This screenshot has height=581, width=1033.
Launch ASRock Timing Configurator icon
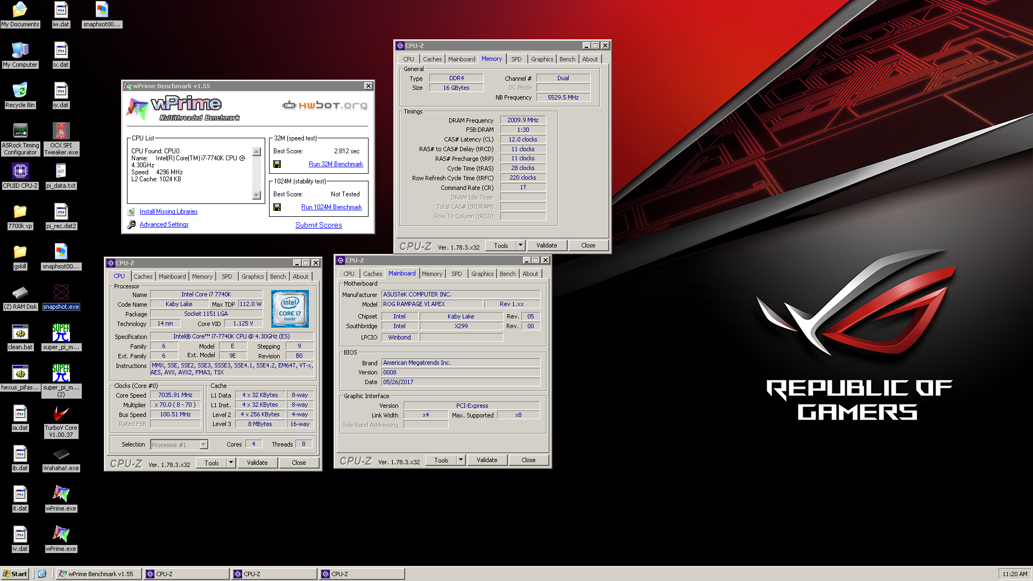click(x=20, y=139)
